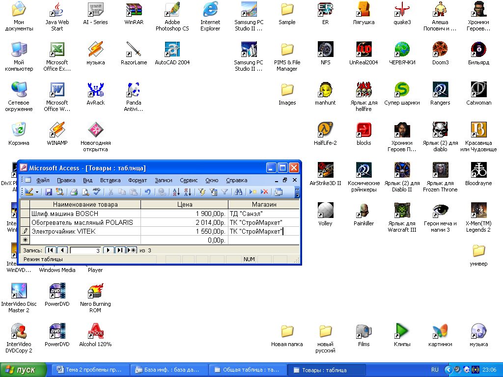Delete record using the red X toolbar icon
Screen dimensions: 503x377
pos(264,192)
